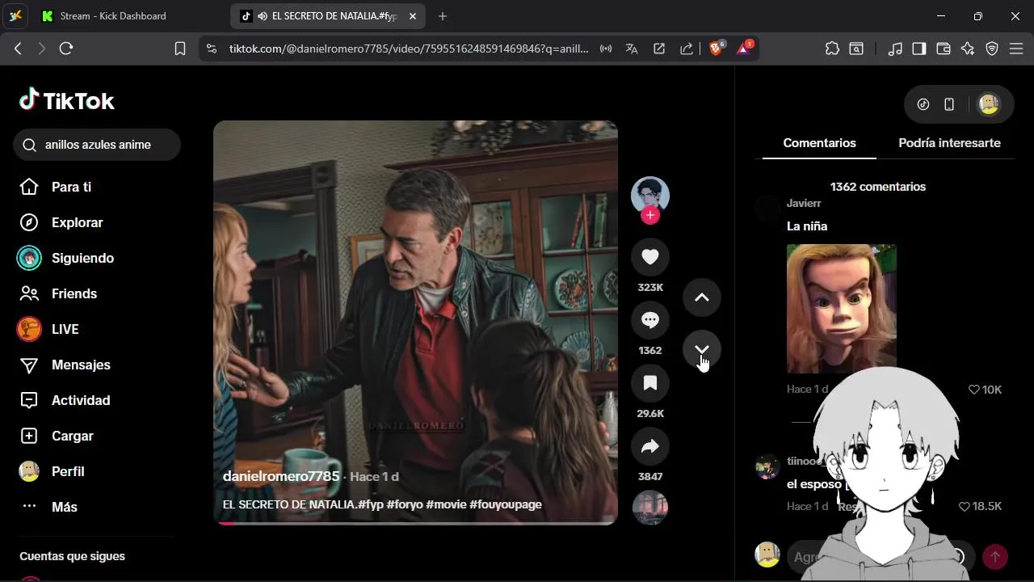This screenshot has width=1034, height=582.
Task: Click the phone app icon top right
Action: [949, 104]
